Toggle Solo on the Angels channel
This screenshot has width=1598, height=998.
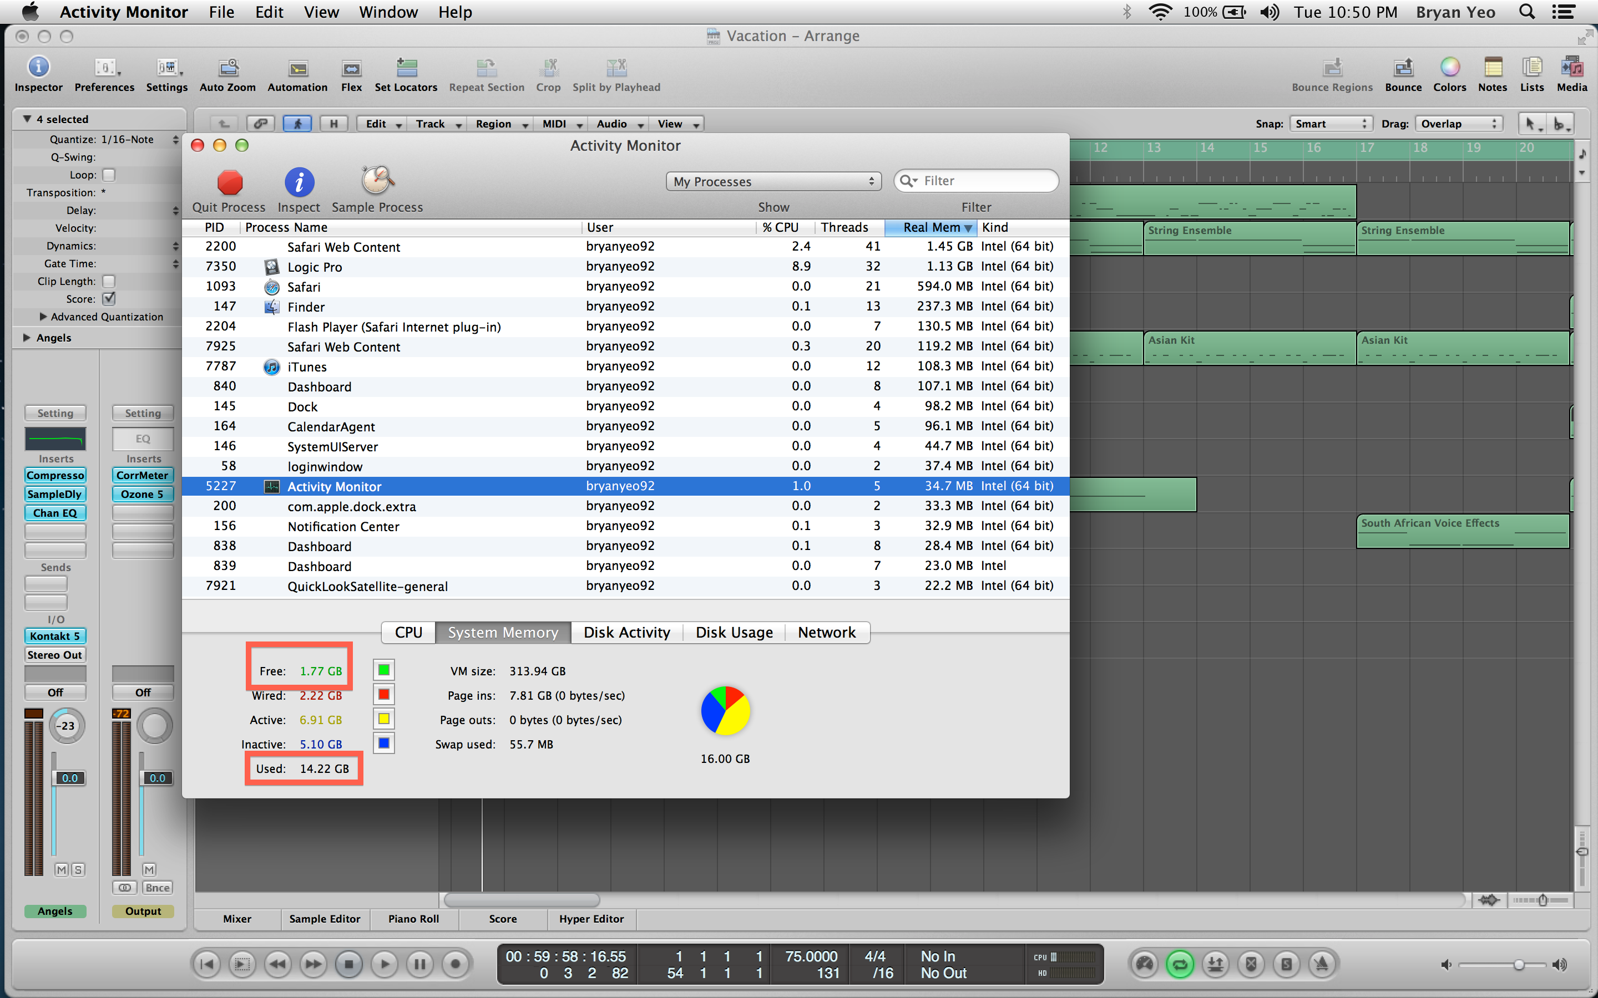point(78,870)
